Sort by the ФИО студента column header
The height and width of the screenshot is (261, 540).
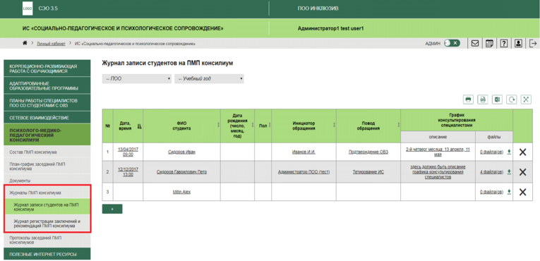click(x=181, y=126)
